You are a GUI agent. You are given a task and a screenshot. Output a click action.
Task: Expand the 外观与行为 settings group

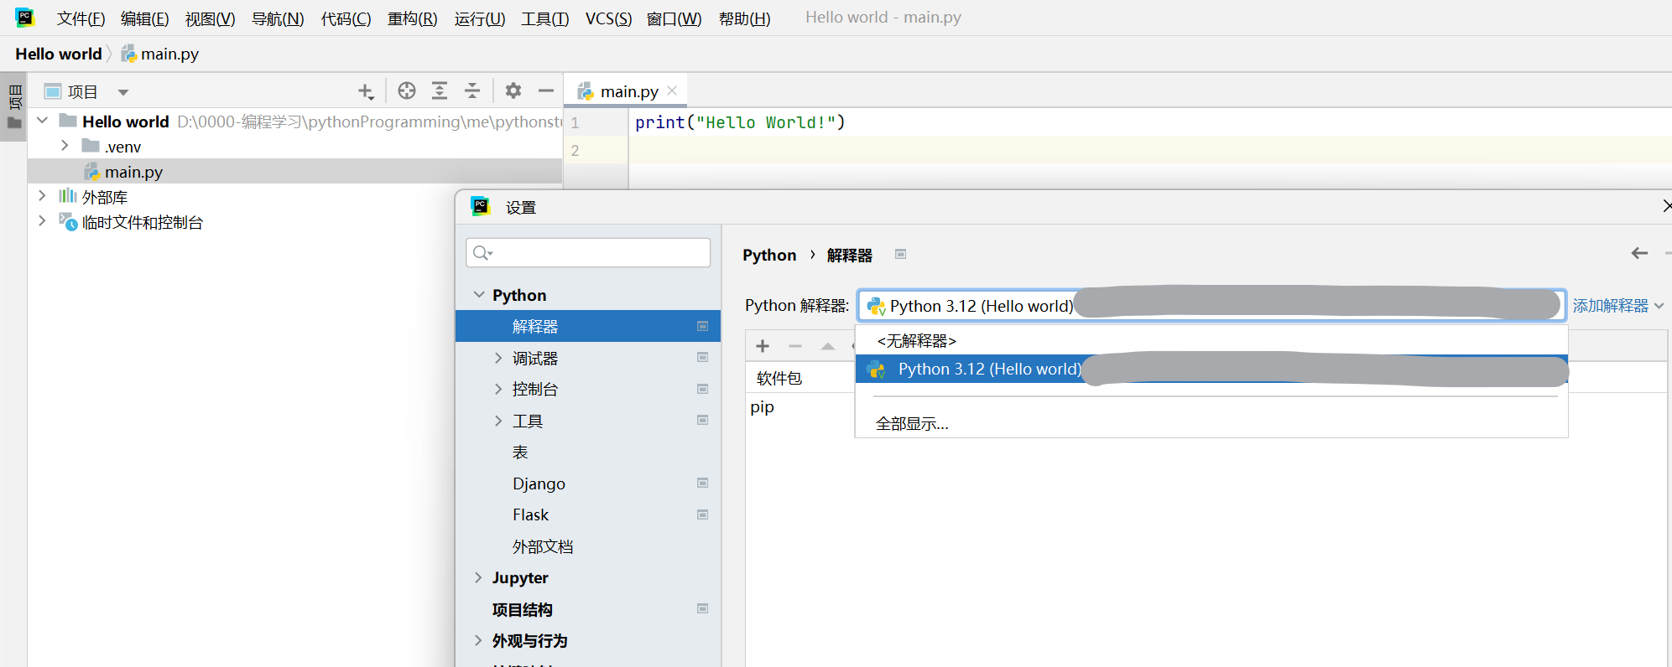(478, 640)
